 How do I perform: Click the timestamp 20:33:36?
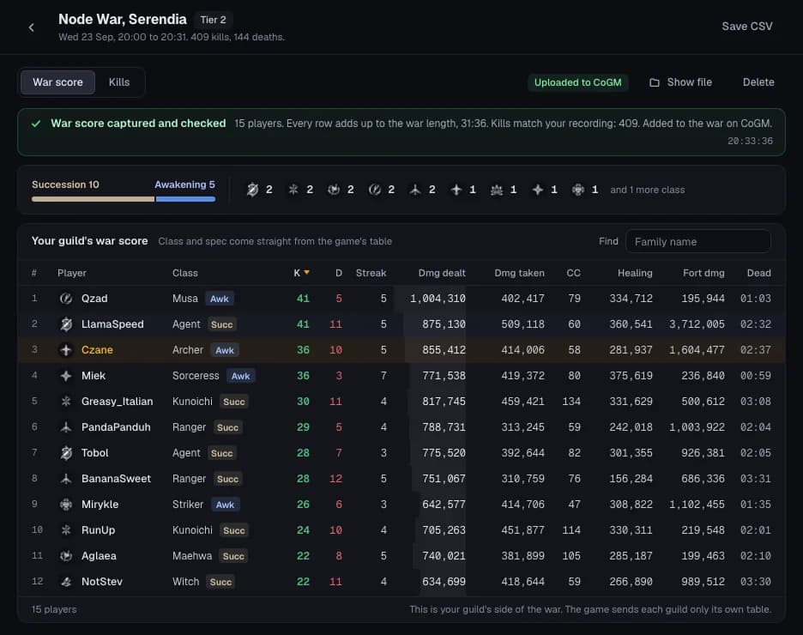click(751, 141)
